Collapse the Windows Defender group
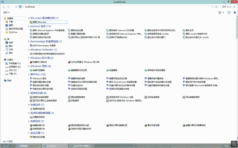The height and width of the screenshot is (148, 238). 29,50
